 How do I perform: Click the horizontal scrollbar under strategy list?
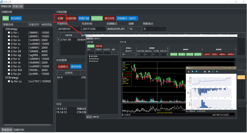pyautogui.click(x=27, y=125)
